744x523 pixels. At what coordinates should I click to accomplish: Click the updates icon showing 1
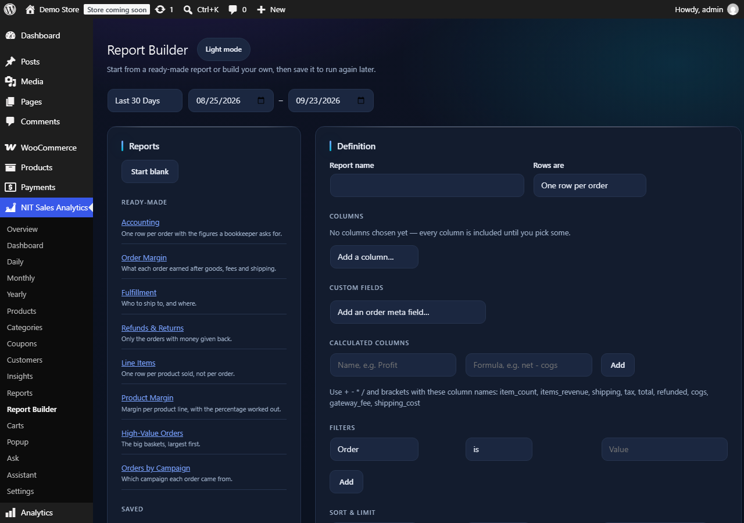pos(160,9)
